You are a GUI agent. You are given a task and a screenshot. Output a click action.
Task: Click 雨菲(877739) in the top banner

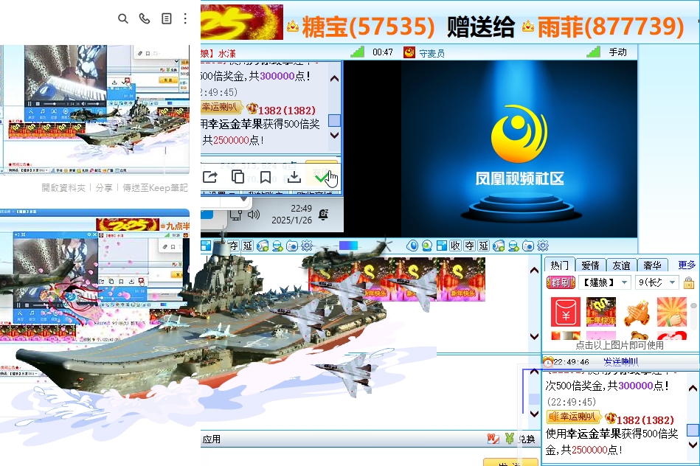tap(611, 27)
